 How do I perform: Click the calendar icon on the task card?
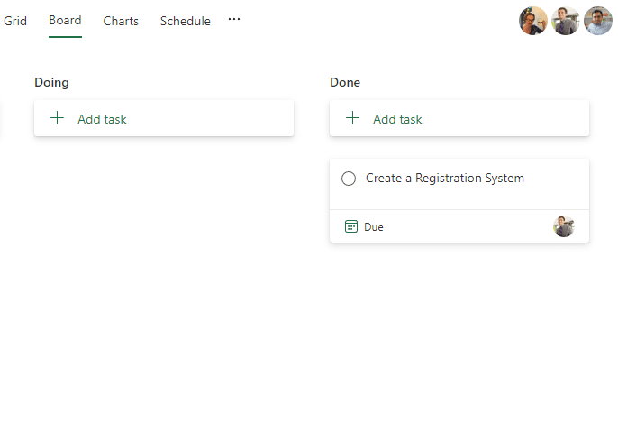click(x=351, y=226)
